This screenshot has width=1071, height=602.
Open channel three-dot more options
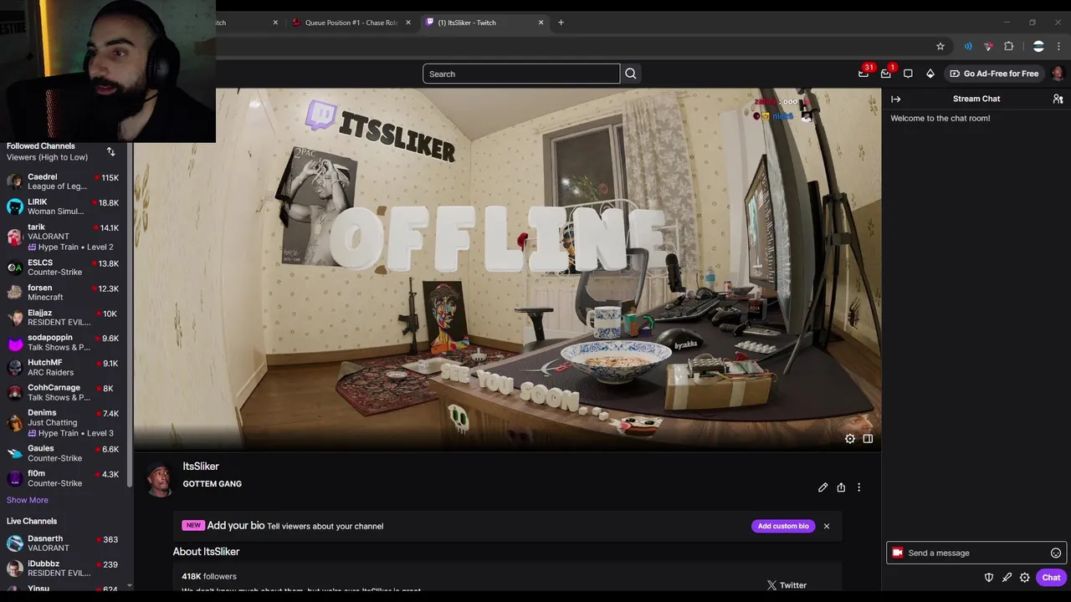tap(858, 487)
